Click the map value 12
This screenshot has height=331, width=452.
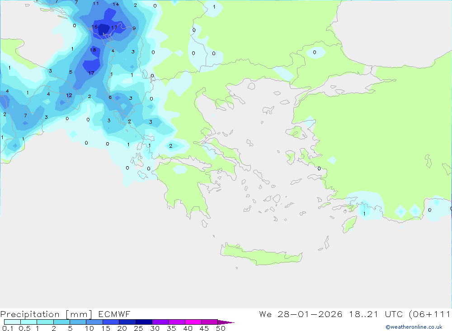coord(69,95)
